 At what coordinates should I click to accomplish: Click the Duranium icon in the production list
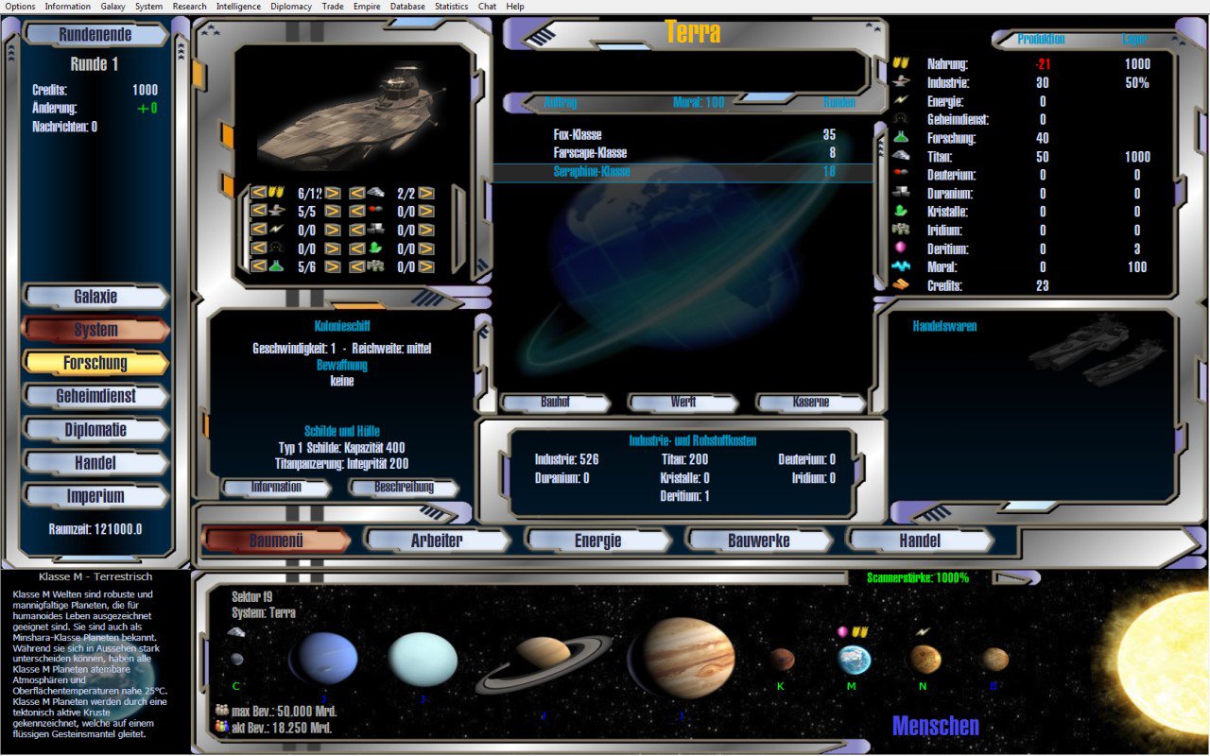click(x=902, y=193)
